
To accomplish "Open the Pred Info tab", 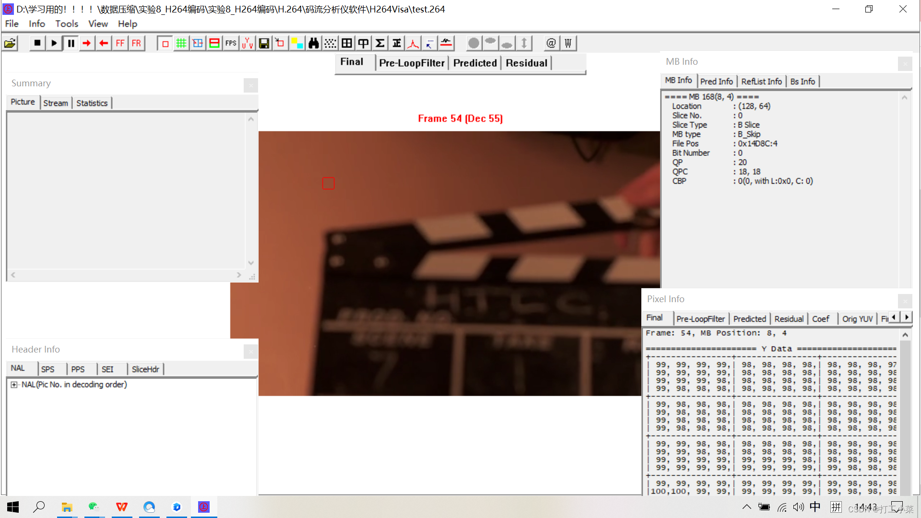I will [x=716, y=82].
